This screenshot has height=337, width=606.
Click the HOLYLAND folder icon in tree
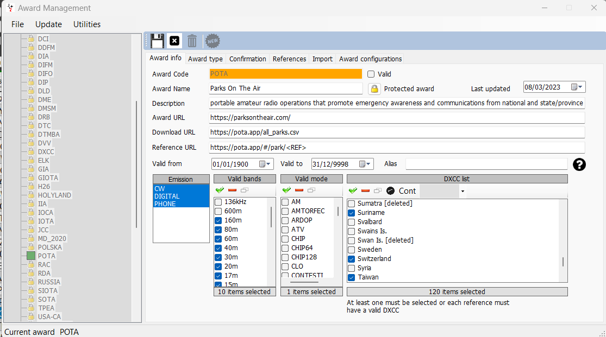[x=32, y=195]
